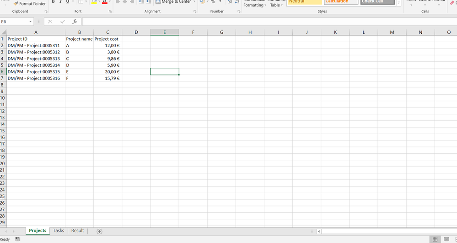
Task: Apply the red font color
Action: 105,1
